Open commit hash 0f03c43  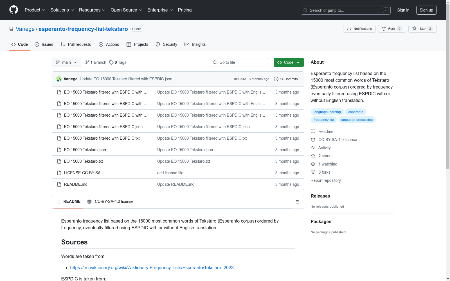pyautogui.click(x=240, y=79)
